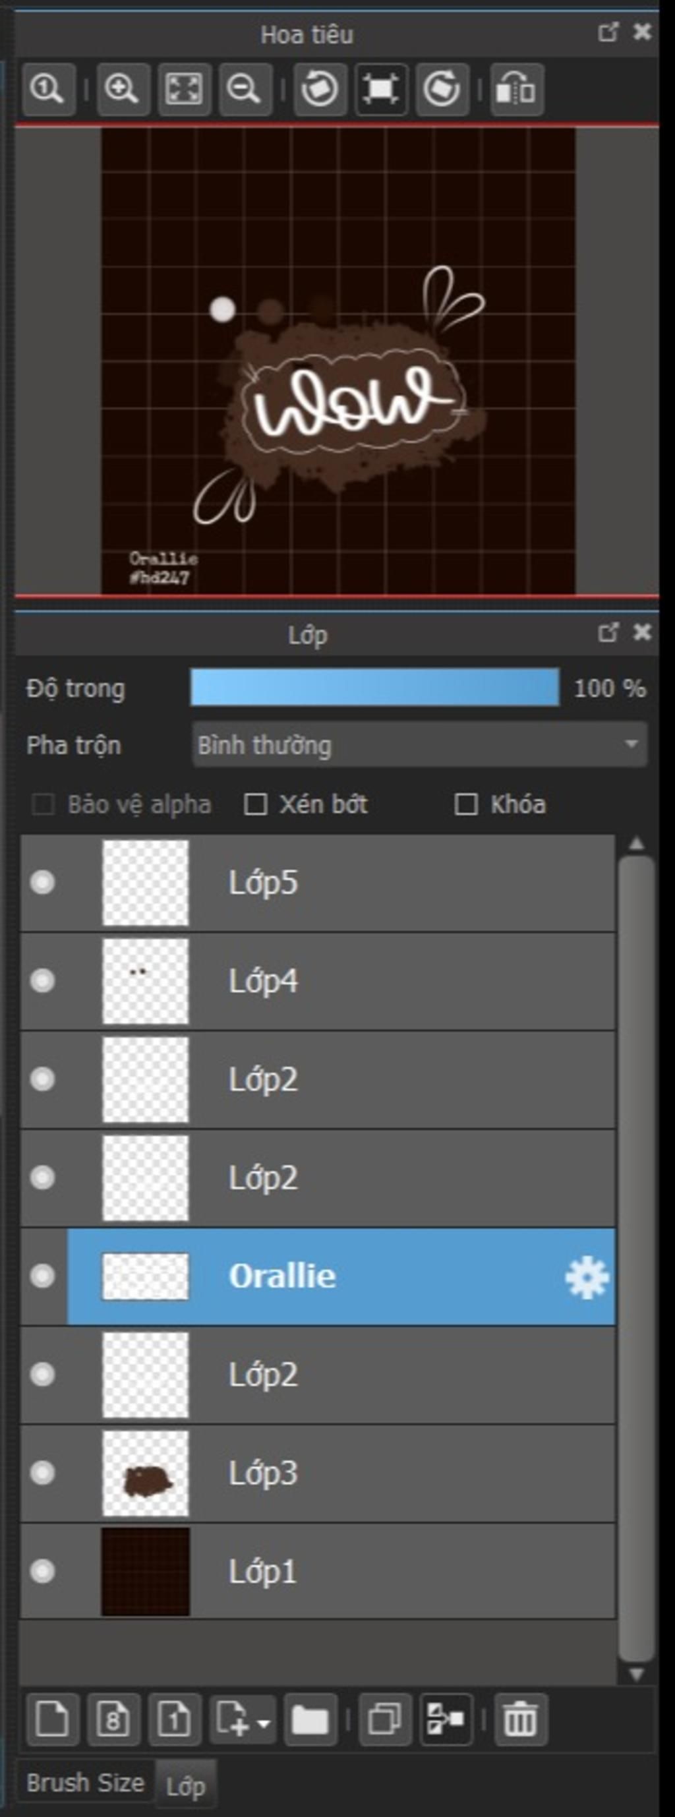Screen dimensions: 675x1817
Task: Open Orallie layer settings gear
Action: click(587, 1276)
